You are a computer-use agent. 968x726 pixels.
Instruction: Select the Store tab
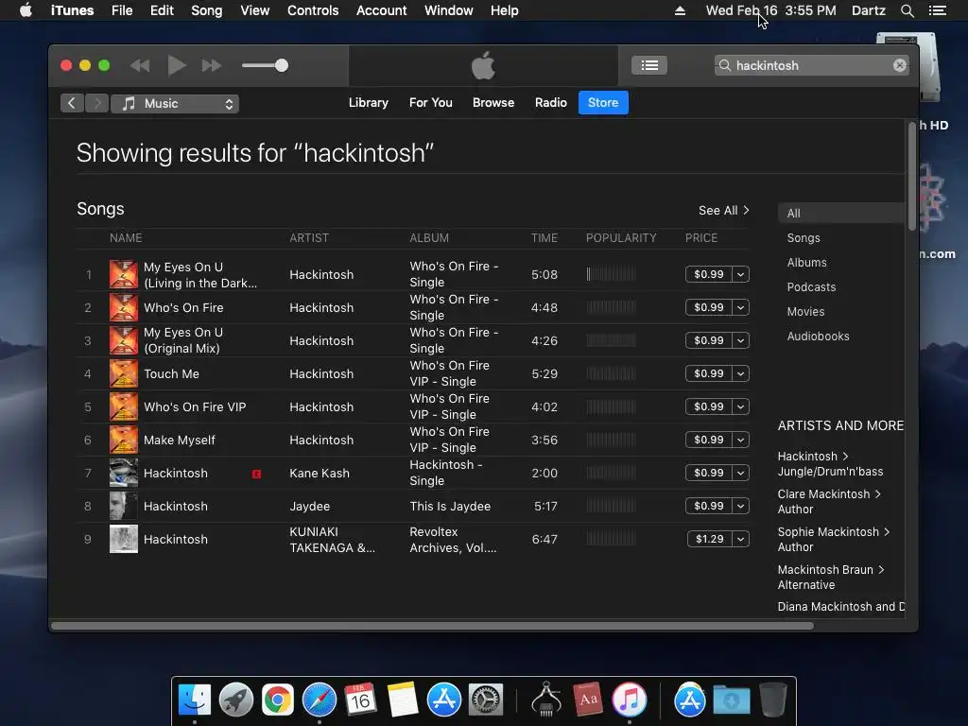603,102
